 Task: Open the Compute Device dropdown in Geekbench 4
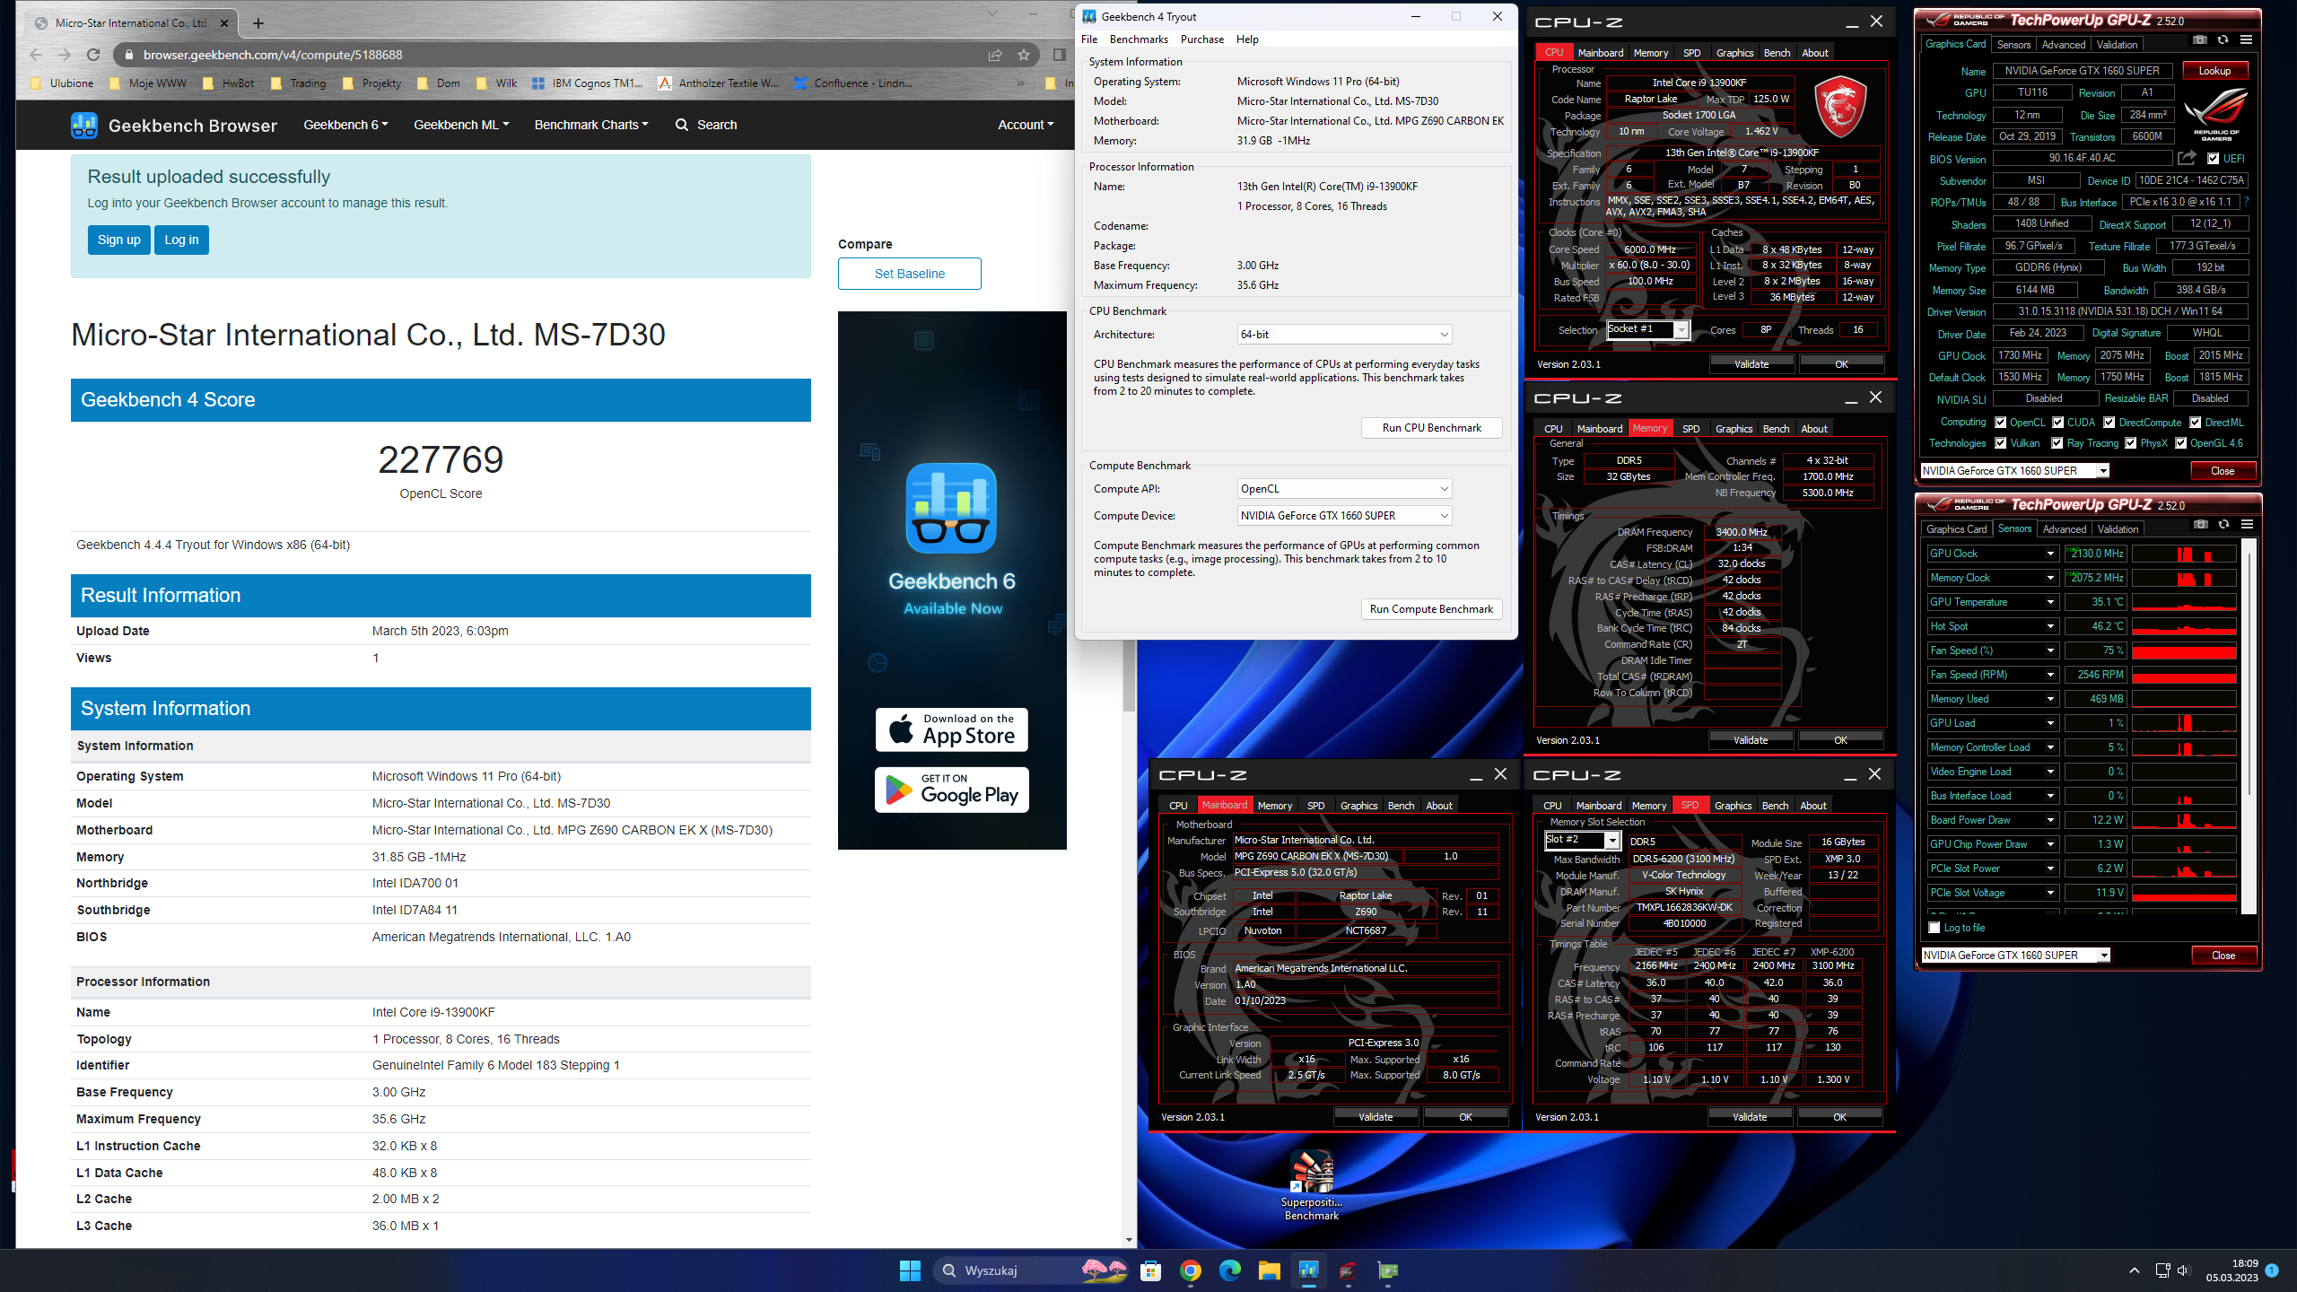(x=1344, y=516)
